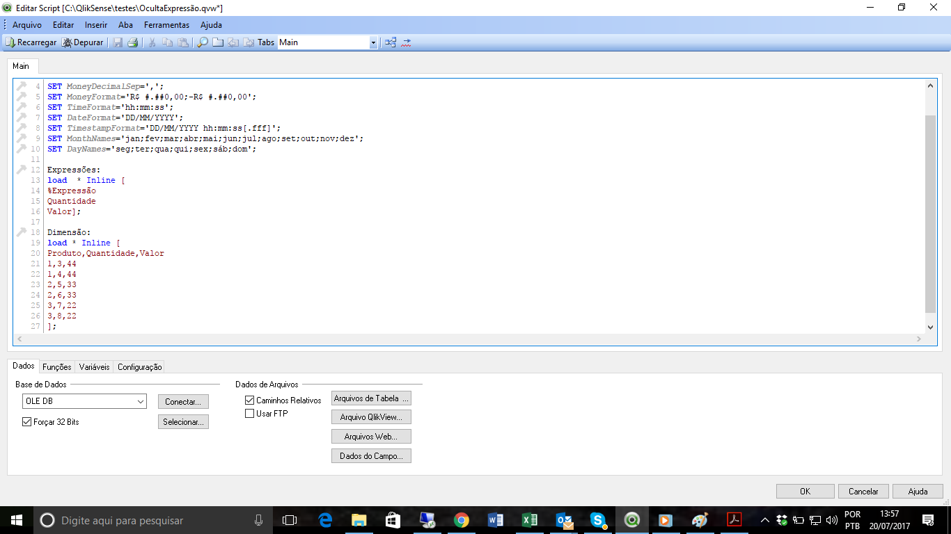The width and height of the screenshot is (951, 534).
Task: Start the Depurar debugger from the toolbar
Action: pos(83,42)
